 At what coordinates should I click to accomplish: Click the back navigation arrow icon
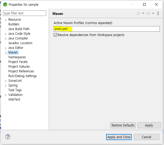click(138, 13)
